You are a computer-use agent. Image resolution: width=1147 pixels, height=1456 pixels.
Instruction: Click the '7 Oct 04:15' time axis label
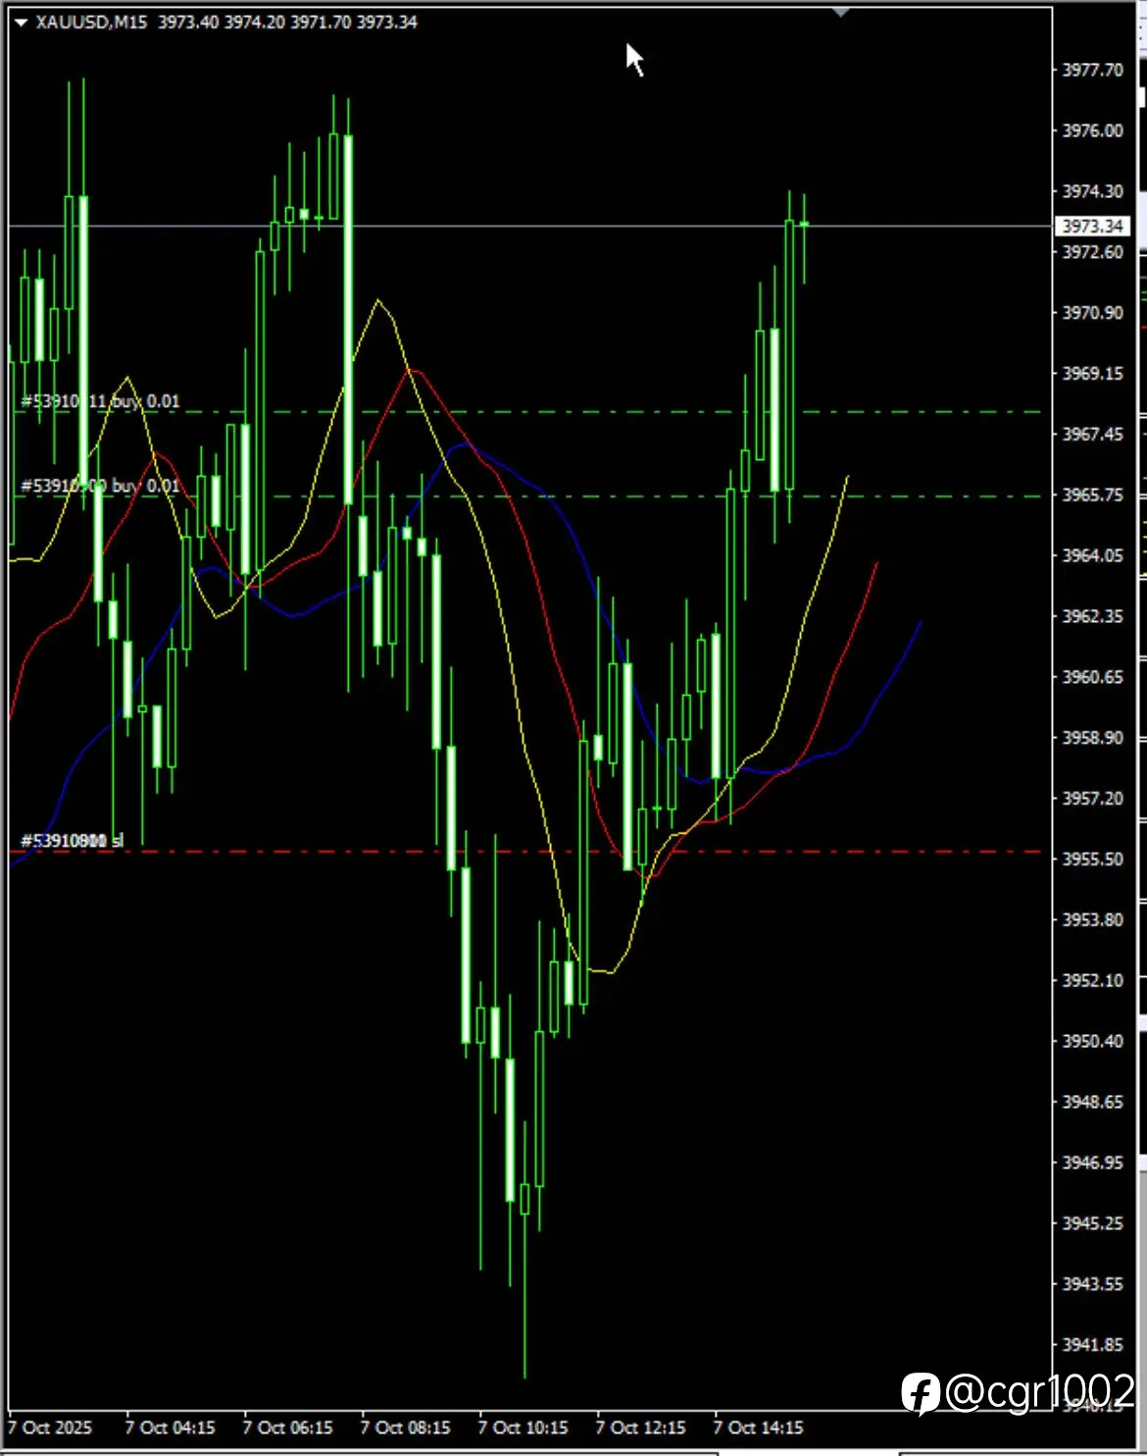pos(170,1428)
